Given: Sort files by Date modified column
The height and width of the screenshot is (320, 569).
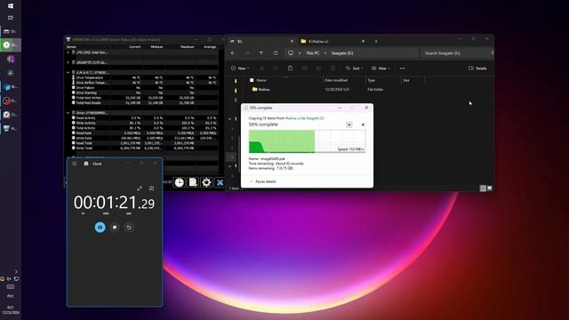Looking at the screenshot, I should point(336,80).
